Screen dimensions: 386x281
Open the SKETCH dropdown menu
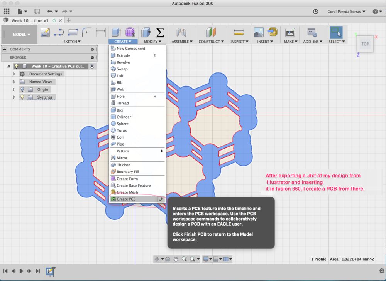(72, 42)
